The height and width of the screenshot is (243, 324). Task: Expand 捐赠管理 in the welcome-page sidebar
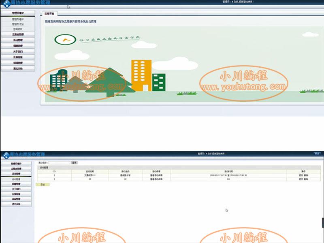(18, 46)
